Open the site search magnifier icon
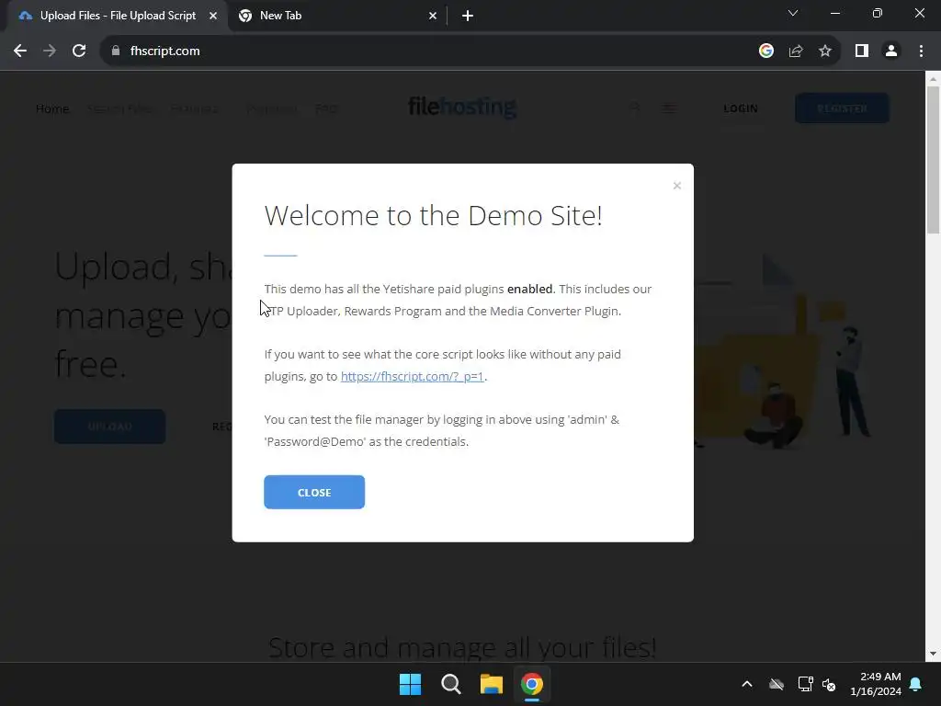 (635, 108)
